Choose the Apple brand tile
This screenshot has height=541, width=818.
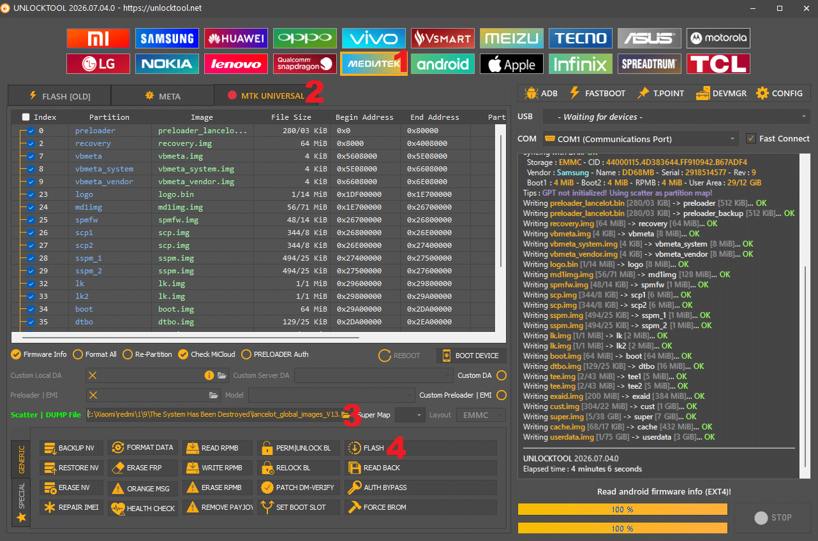[x=511, y=64]
